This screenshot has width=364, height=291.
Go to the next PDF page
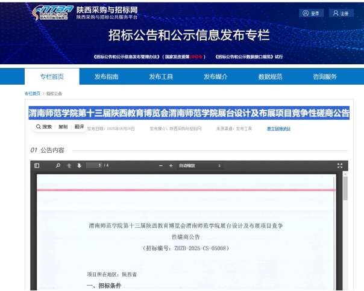(79, 165)
